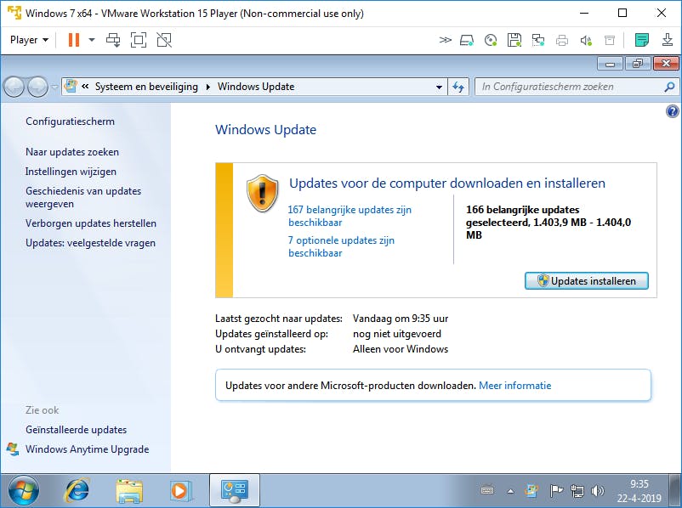Go back in Control Panel navigation
Viewport: 682px width, 508px height.
point(14,87)
